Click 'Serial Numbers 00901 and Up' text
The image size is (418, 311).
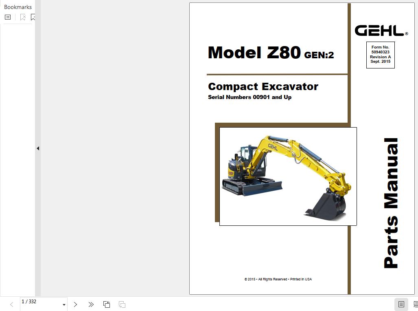249,97
